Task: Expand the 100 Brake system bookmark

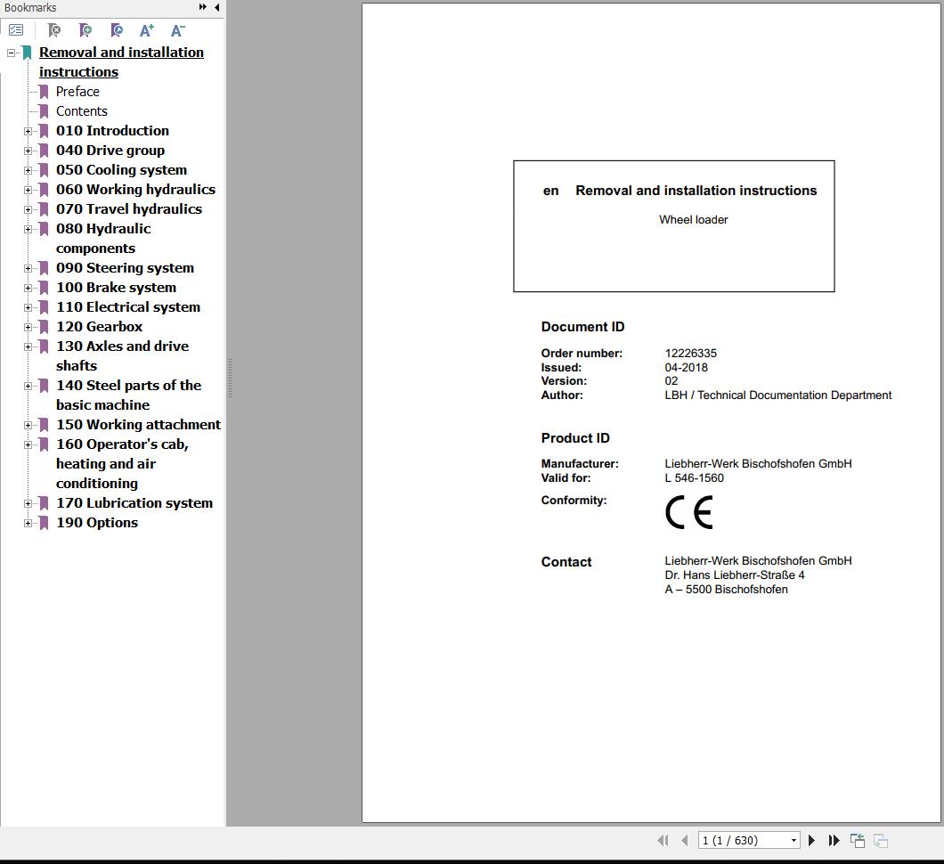Action: coord(28,288)
